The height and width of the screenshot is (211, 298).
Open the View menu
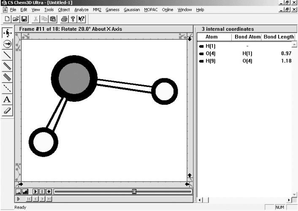[x=36, y=10]
